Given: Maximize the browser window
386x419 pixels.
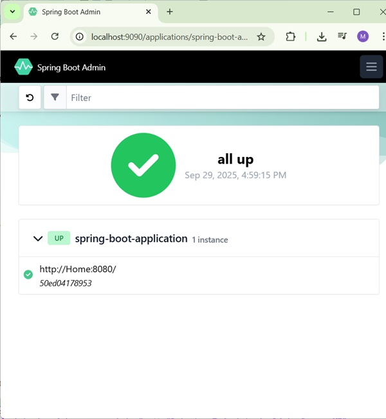Looking at the screenshot, I should 356,12.
